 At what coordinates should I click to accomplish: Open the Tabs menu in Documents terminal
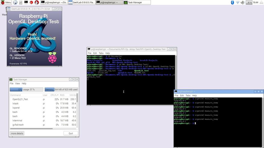(101, 53)
